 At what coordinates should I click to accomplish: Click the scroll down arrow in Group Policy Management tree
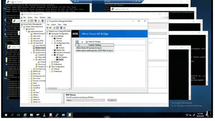point(62,102)
